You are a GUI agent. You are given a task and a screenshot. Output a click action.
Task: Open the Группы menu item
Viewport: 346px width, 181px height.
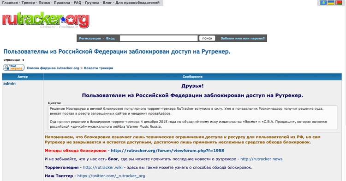92,3
